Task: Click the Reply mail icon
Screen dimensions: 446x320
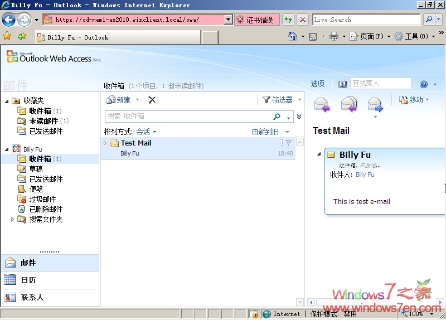Action: (322, 104)
